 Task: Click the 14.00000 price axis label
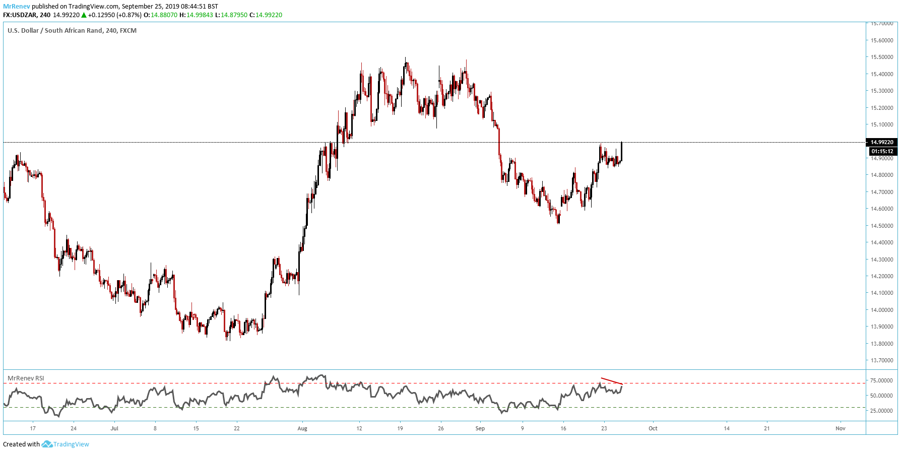pos(882,310)
